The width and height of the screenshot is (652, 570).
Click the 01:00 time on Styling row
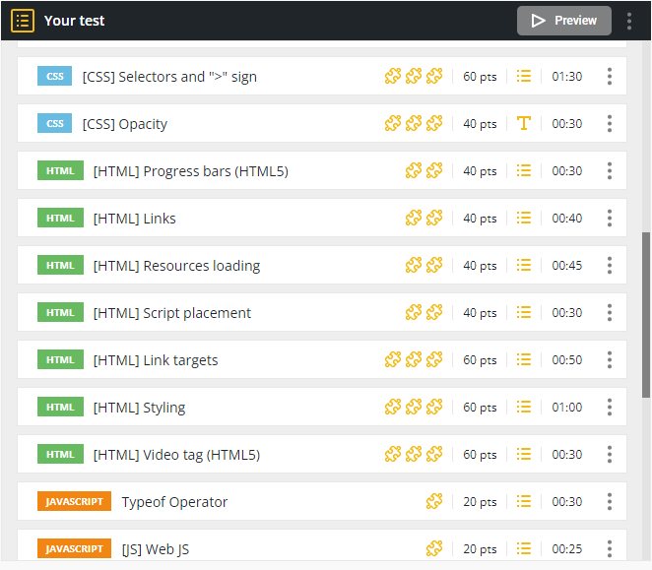[x=566, y=408]
